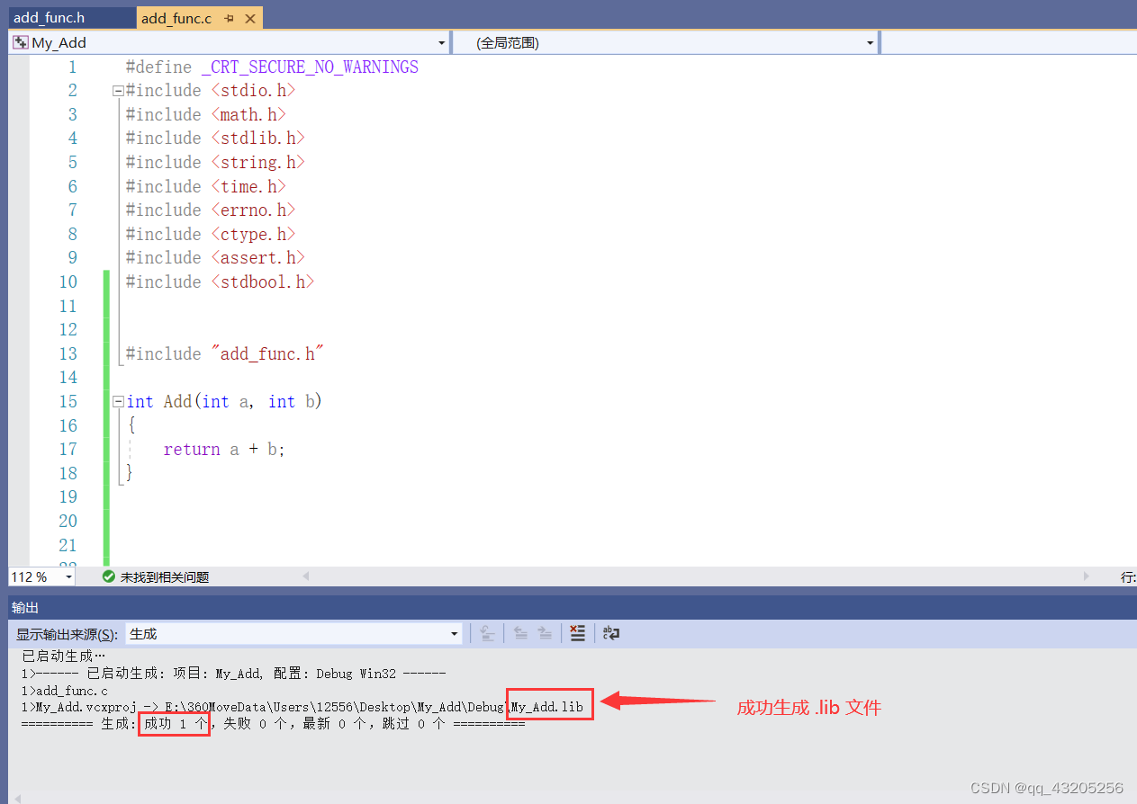This screenshot has height=804, width=1137.
Task: Click the int Add(int a, int b) line
Action: (x=224, y=402)
